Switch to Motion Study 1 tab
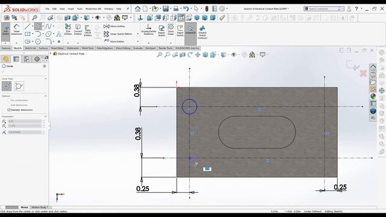 [40, 207]
